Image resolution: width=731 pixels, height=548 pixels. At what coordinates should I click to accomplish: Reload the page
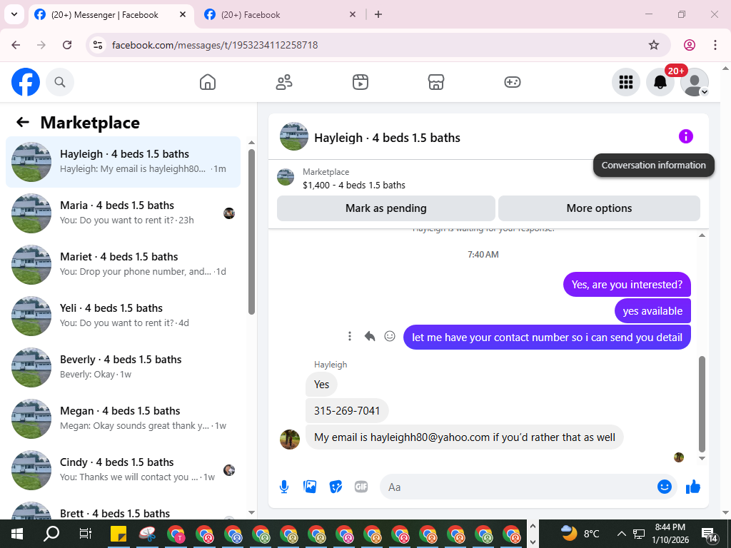pyautogui.click(x=67, y=45)
